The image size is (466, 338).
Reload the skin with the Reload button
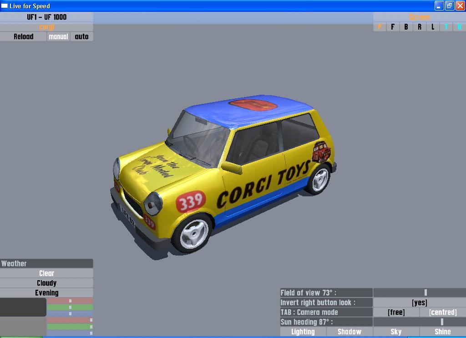pyautogui.click(x=23, y=36)
